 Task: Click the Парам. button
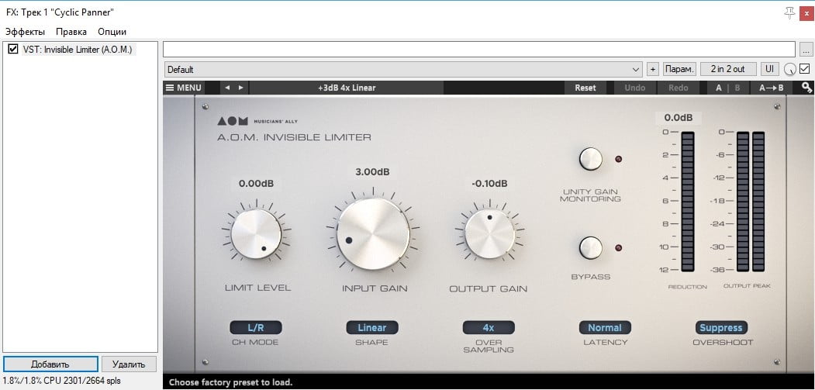(x=679, y=69)
